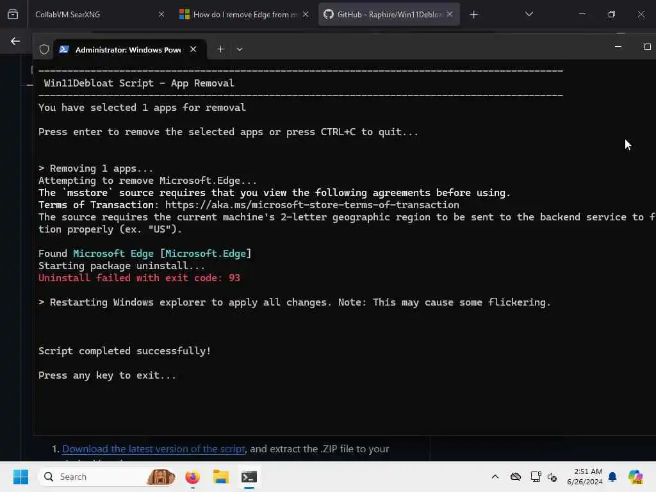The height and width of the screenshot is (492, 656).
Task: Click the admin shield icon in the terminal
Action: pyautogui.click(x=44, y=49)
